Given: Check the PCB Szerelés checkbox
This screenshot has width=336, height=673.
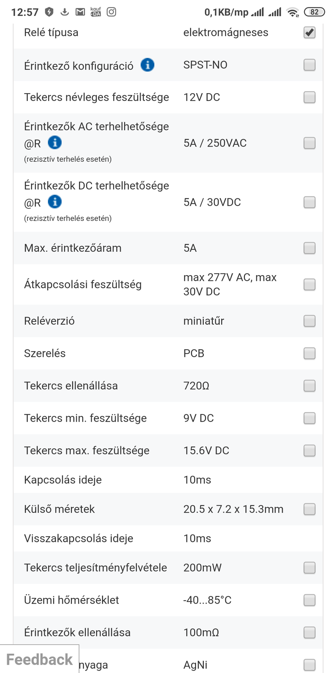Looking at the screenshot, I should pyautogui.click(x=309, y=353).
